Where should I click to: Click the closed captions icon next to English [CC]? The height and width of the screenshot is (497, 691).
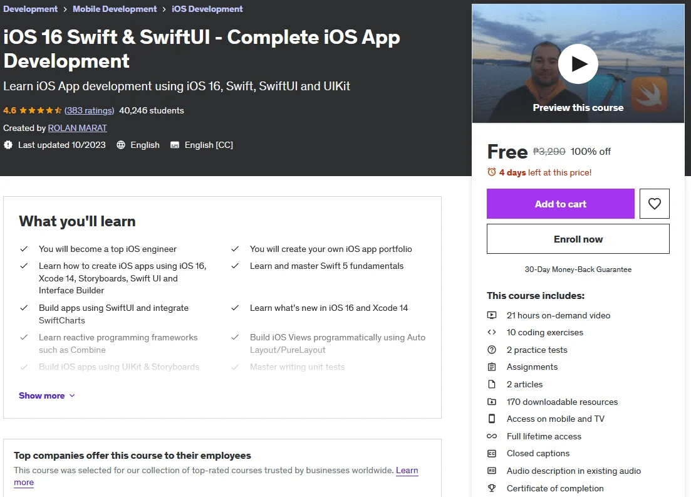(x=175, y=145)
